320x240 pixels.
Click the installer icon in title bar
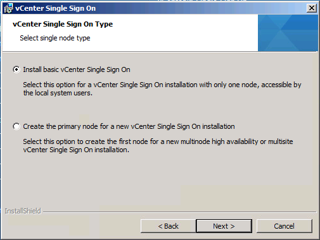[8, 8]
